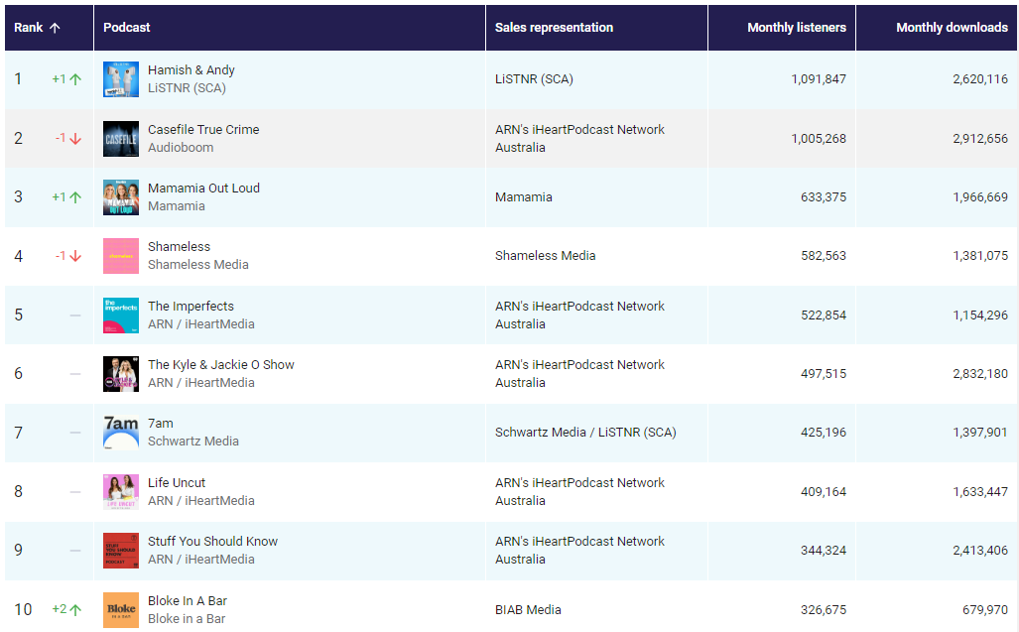Select downloads value 1,633,447
This screenshot has width=1019, height=632.
pos(980,492)
